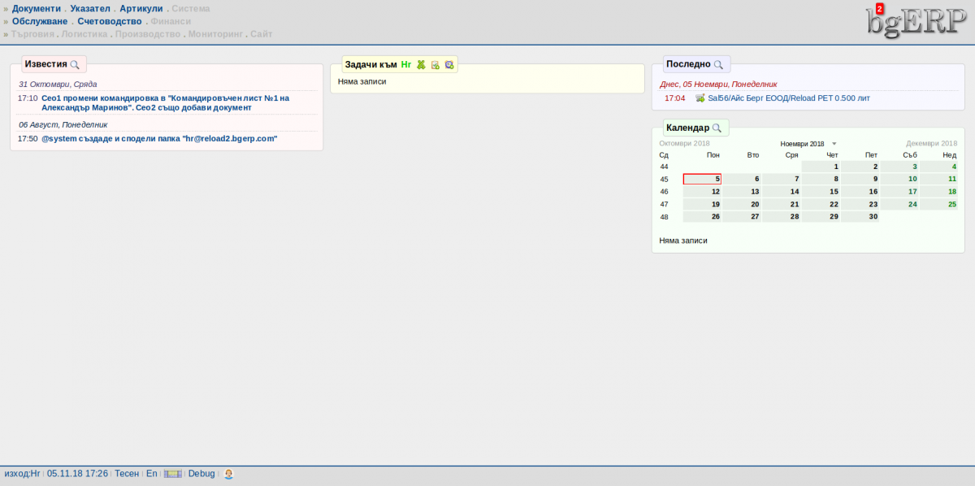This screenshot has height=486, width=975.
Task: Click the Календар panel title
Action: click(687, 128)
